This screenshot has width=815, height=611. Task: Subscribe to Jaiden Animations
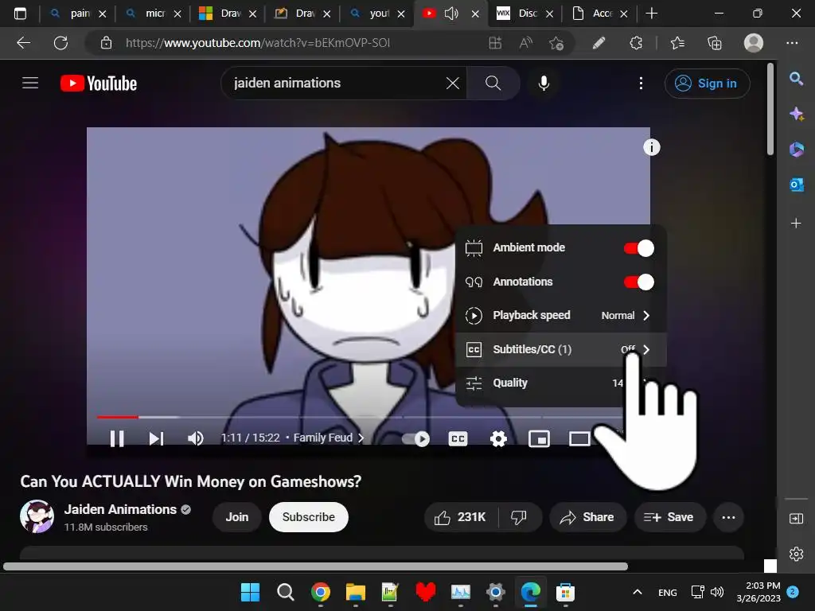coord(308,517)
